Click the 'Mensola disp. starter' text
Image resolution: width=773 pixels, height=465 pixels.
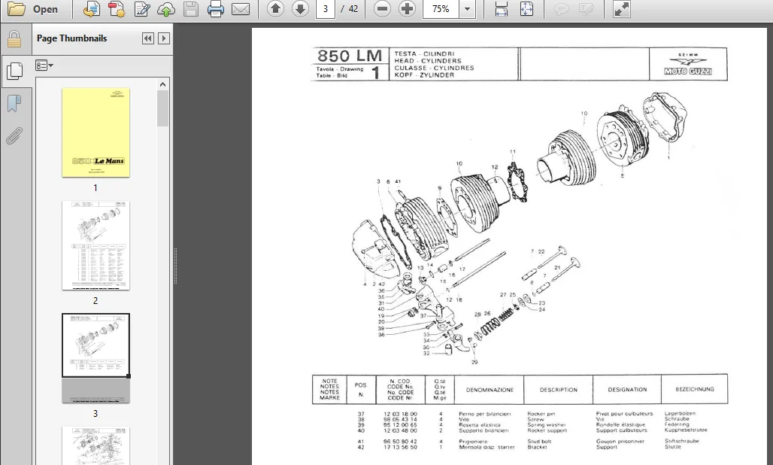click(x=487, y=447)
